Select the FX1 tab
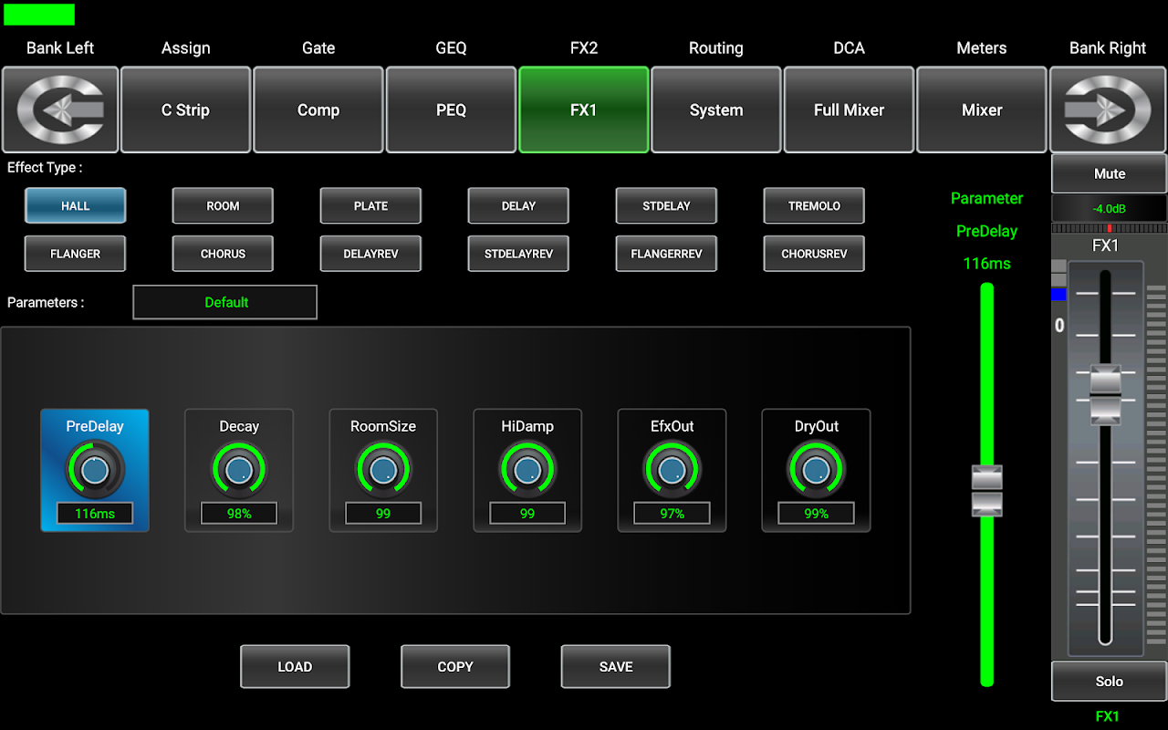 [584, 109]
